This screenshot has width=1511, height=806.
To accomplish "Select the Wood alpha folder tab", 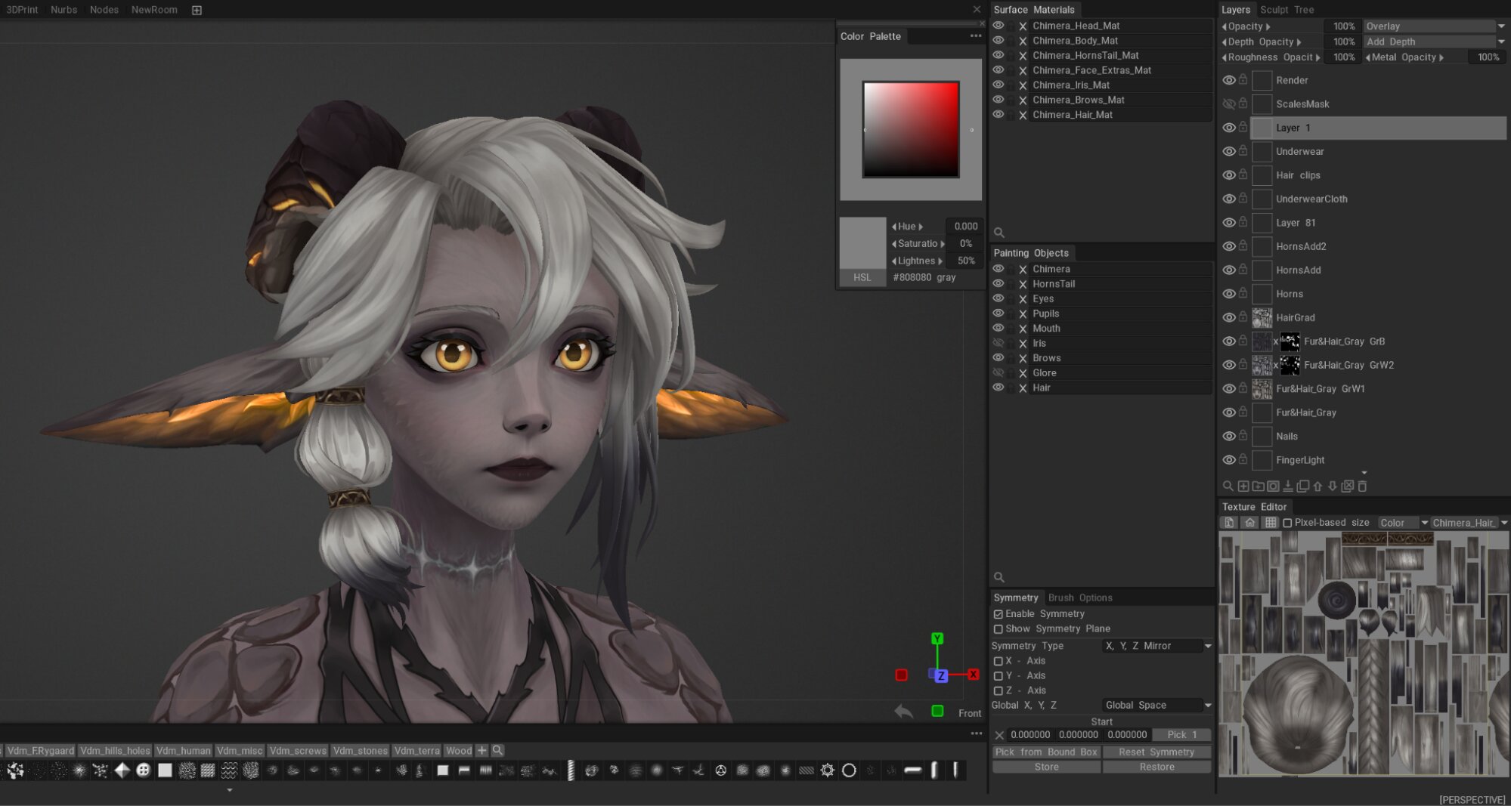I will pos(459,750).
